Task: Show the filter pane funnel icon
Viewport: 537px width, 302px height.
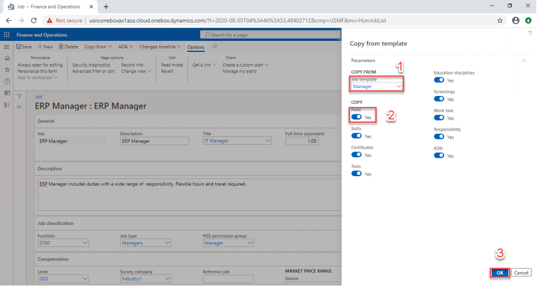Action: (19, 96)
